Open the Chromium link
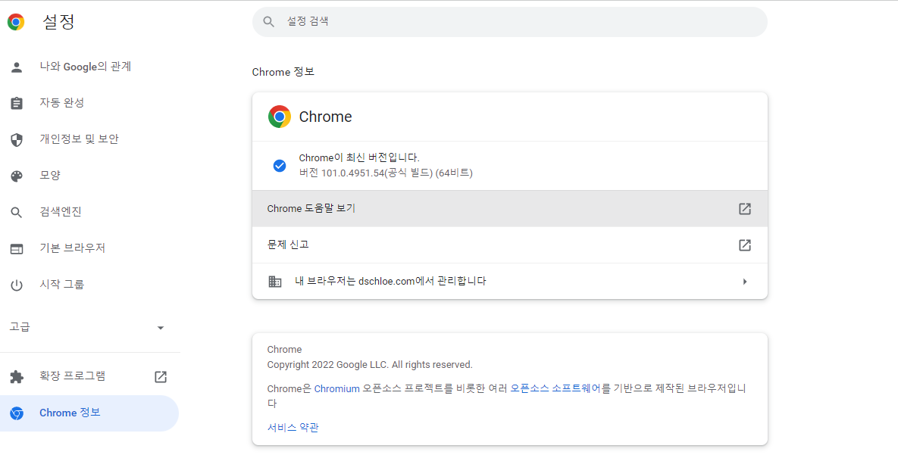898x455 pixels. coord(336,388)
